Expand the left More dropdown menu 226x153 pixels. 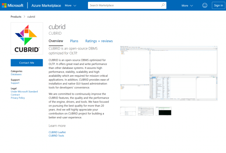[71, 6]
